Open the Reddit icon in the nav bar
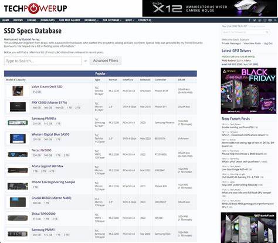The height and width of the screenshot is (243, 278). (x=260, y=20)
